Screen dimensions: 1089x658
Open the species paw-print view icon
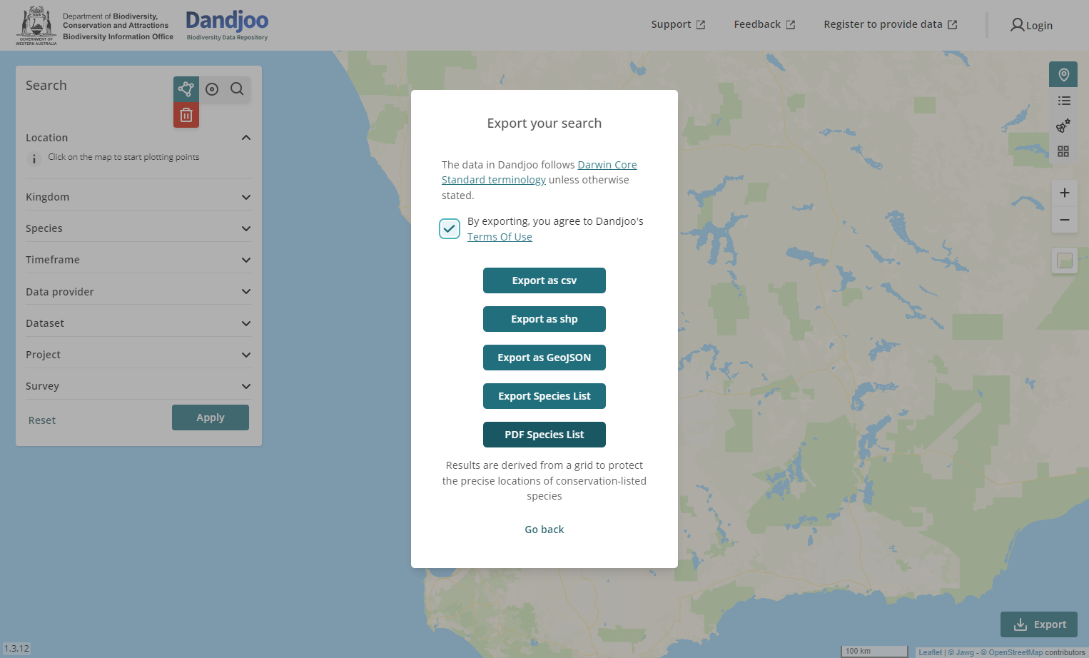(x=1063, y=126)
